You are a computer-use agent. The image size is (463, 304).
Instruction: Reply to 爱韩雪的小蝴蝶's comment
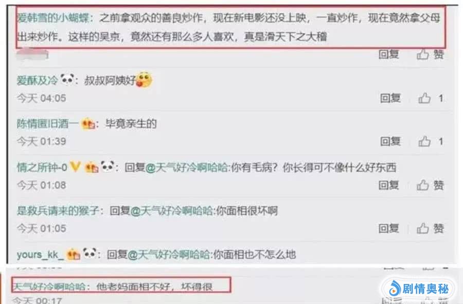pyautogui.click(x=388, y=54)
